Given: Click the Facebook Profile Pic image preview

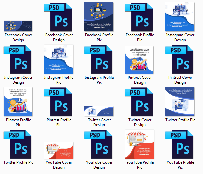Looking at the screenshot, I should (99, 17).
